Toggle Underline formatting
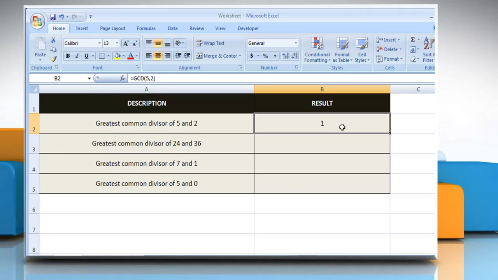 coord(86,56)
